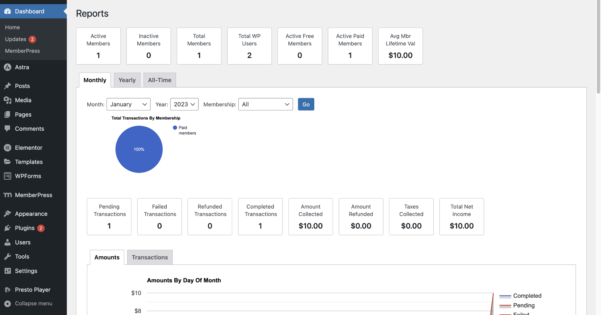Select the Amounts chart tab
The image size is (601, 315).
[107, 257]
